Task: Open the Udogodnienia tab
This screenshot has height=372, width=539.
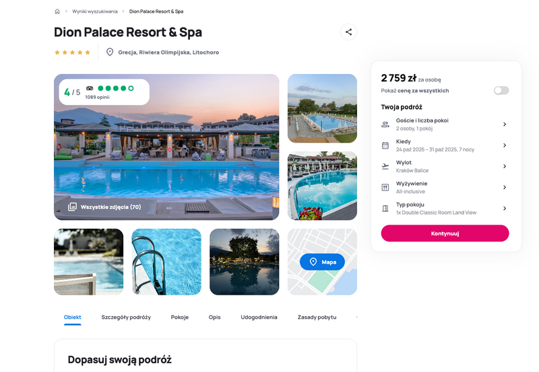Action: 259,317
